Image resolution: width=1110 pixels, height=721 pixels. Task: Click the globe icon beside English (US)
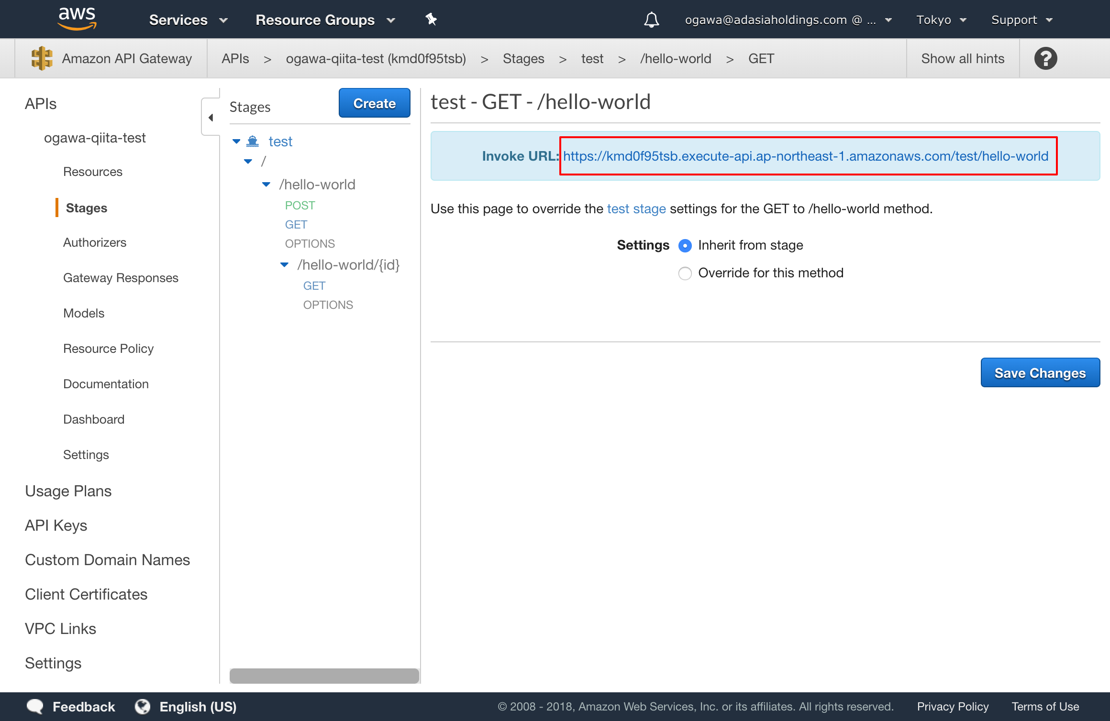[143, 707]
